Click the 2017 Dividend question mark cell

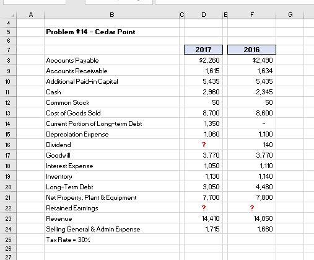point(203,145)
